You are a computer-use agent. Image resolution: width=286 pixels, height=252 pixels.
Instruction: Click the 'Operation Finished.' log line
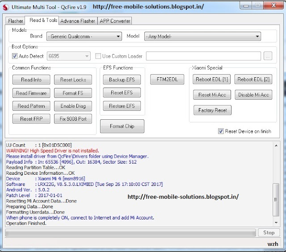pyautogui.click(x=26, y=223)
